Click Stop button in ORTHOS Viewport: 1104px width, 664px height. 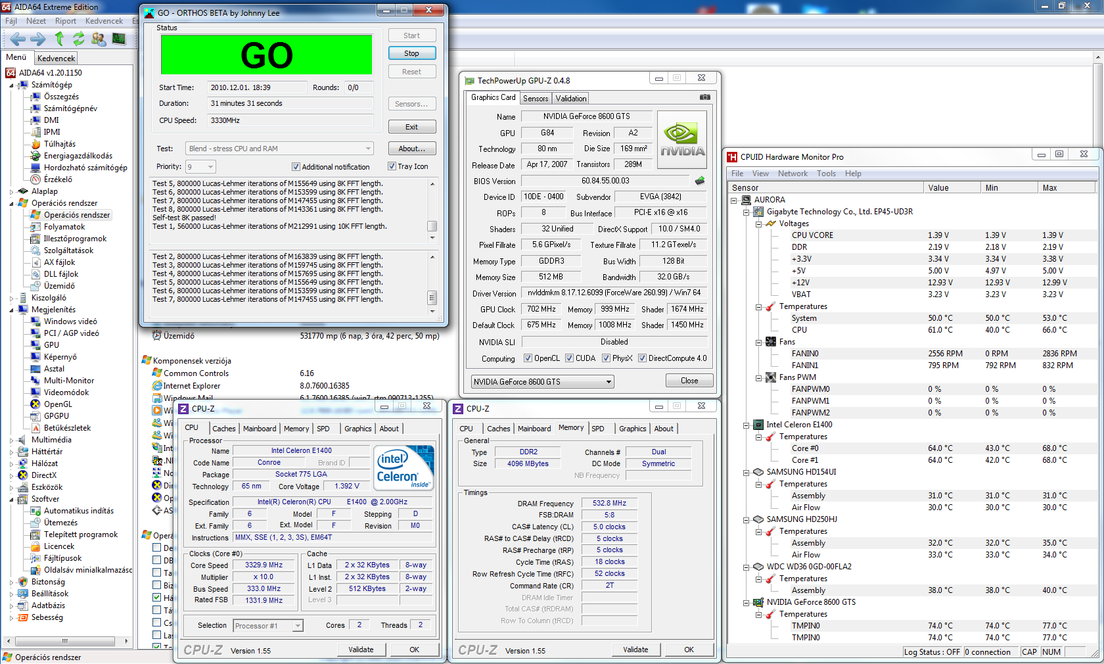click(x=411, y=53)
